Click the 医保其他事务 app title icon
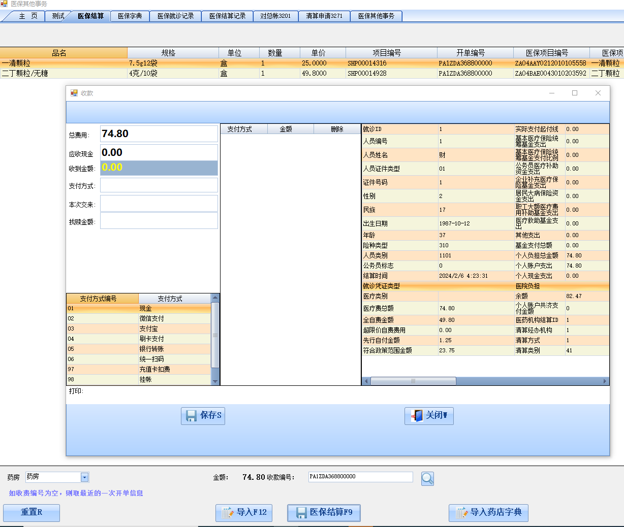Screen dimensions: 624x527 coord(4,4)
